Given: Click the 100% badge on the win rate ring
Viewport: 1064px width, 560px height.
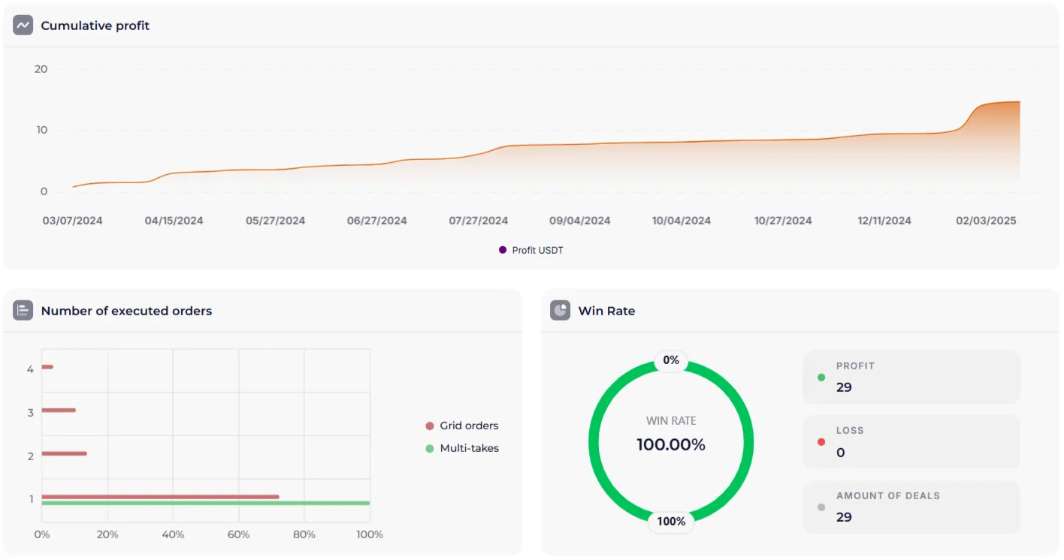Looking at the screenshot, I should coord(670,521).
